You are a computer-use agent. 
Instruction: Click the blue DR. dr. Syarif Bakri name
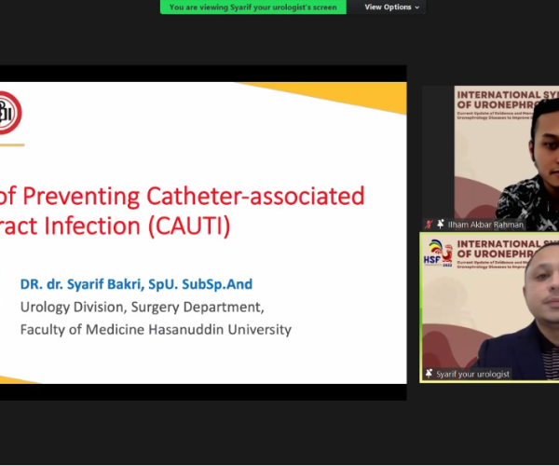click(137, 284)
